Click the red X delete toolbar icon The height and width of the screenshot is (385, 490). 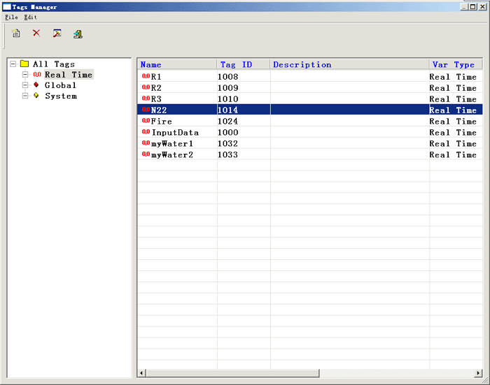(36, 33)
